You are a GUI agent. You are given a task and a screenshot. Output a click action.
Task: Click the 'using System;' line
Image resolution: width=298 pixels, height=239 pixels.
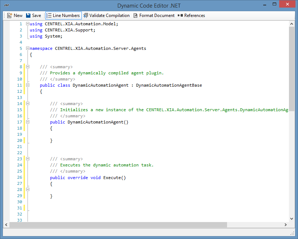coord(46,36)
